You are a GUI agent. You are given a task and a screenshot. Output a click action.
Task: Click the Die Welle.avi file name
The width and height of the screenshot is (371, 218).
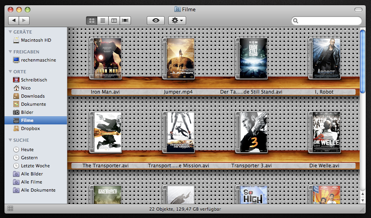point(324,166)
